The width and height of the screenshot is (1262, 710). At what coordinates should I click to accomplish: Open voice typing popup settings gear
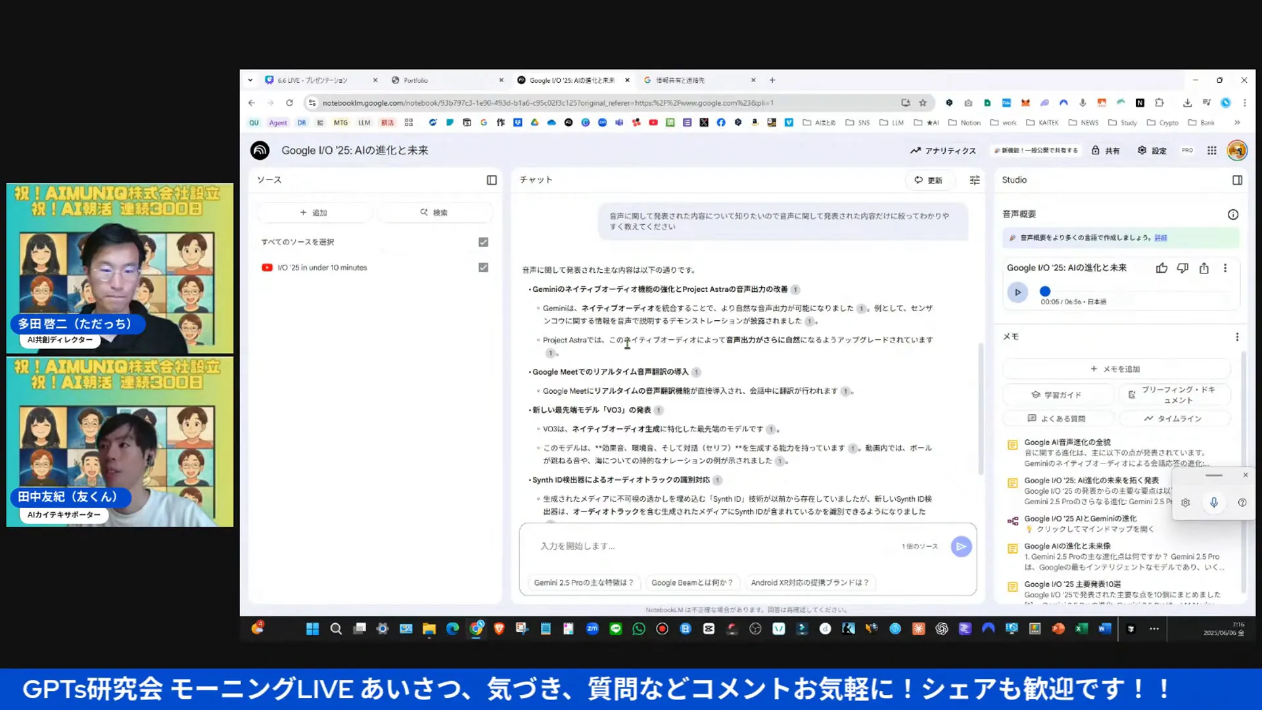coord(1185,503)
